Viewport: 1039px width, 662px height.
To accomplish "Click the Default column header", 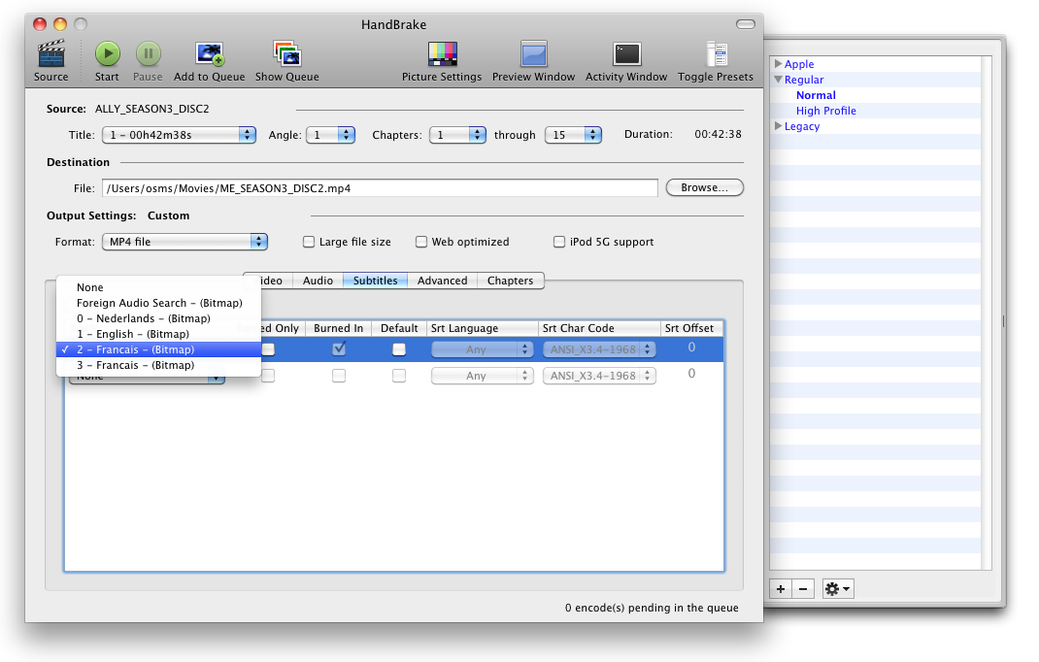I will tap(399, 328).
